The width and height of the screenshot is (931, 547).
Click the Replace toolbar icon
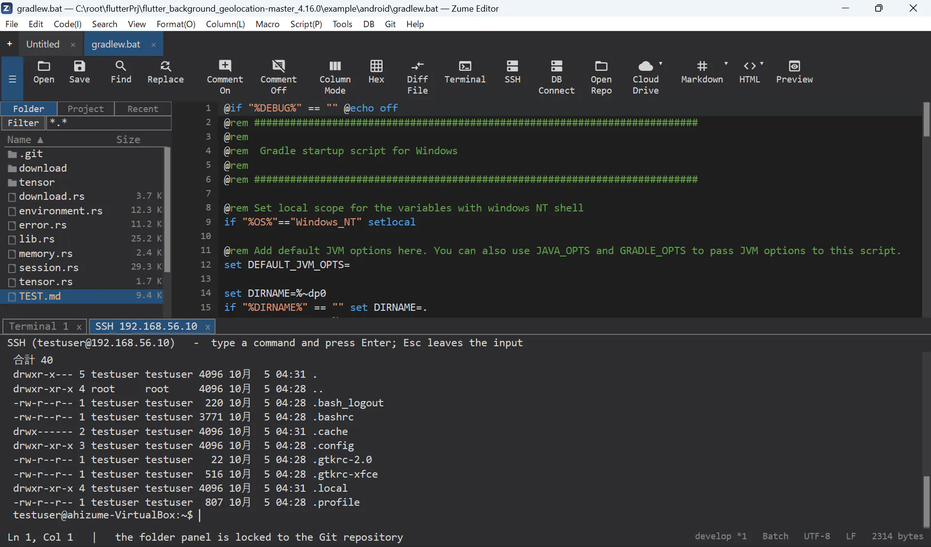[x=165, y=73]
